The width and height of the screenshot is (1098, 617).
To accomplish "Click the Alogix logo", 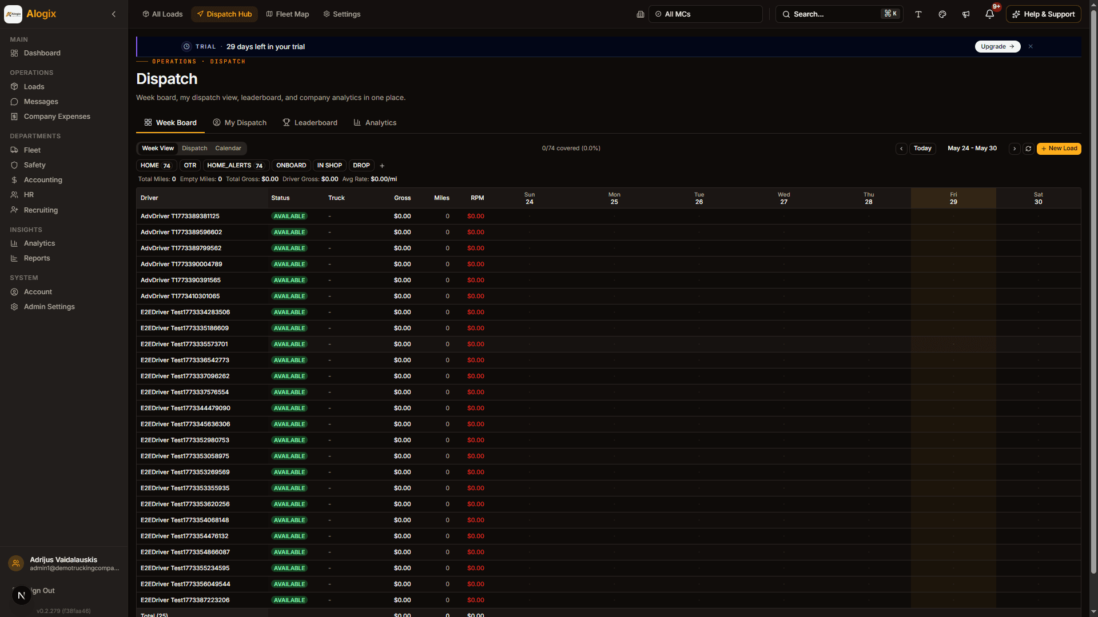I will 13,14.
